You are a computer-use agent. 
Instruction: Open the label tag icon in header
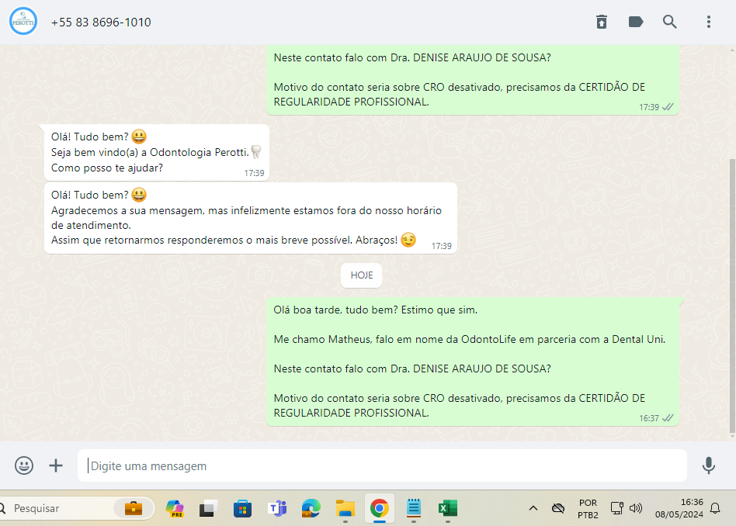tap(636, 22)
